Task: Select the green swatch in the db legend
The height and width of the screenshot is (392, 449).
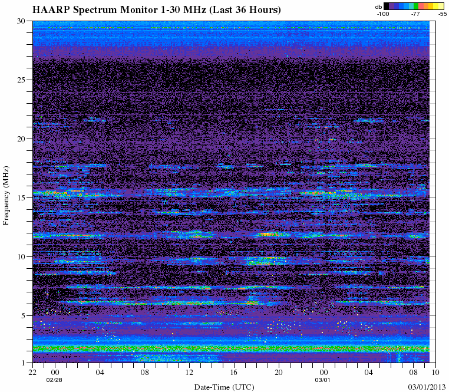Action: (416, 6)
